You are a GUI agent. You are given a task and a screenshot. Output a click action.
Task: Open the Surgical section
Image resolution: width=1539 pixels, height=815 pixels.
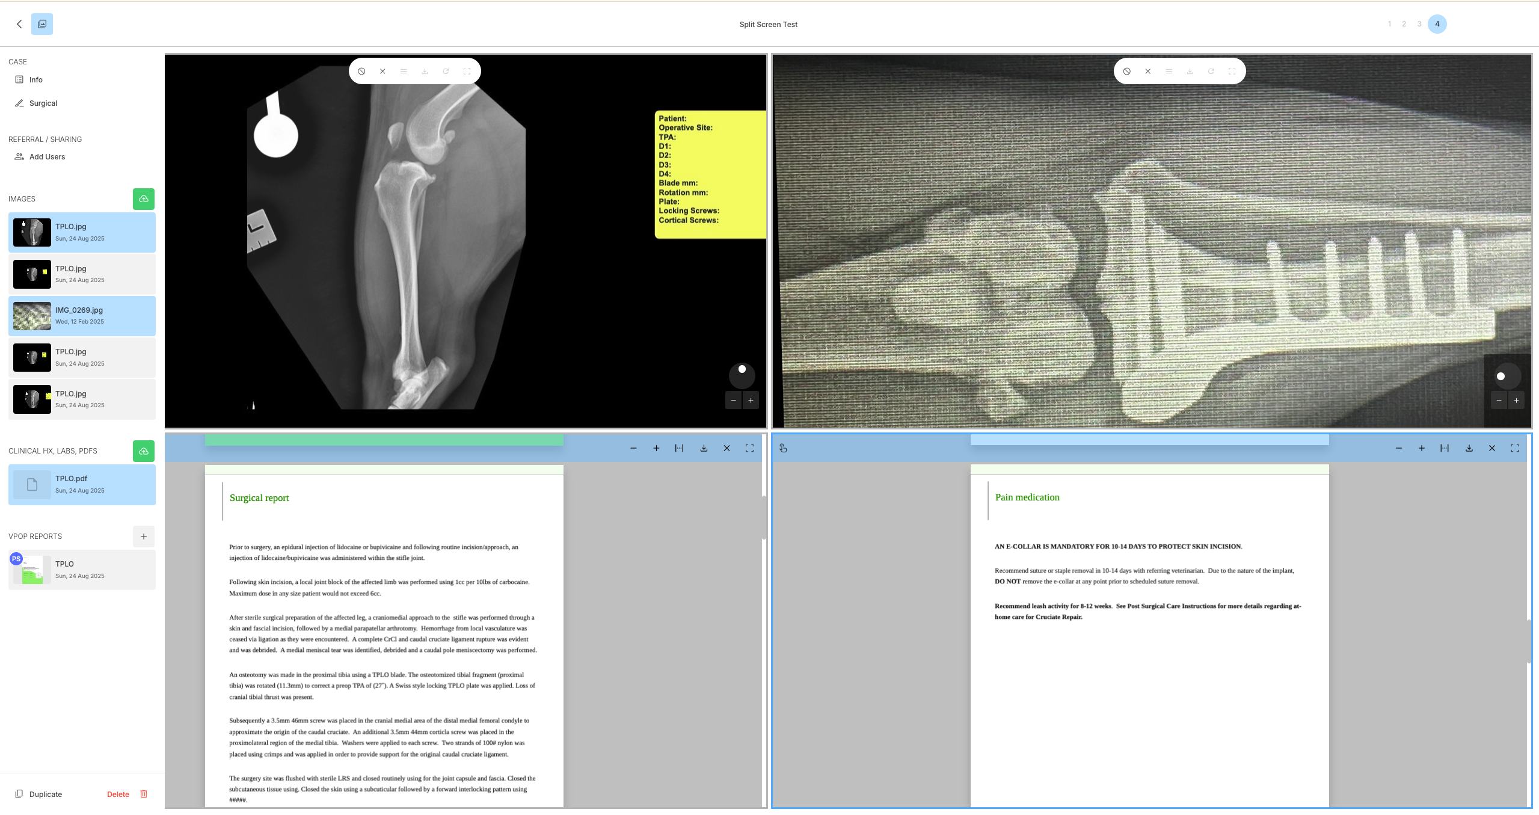(43, 103)
